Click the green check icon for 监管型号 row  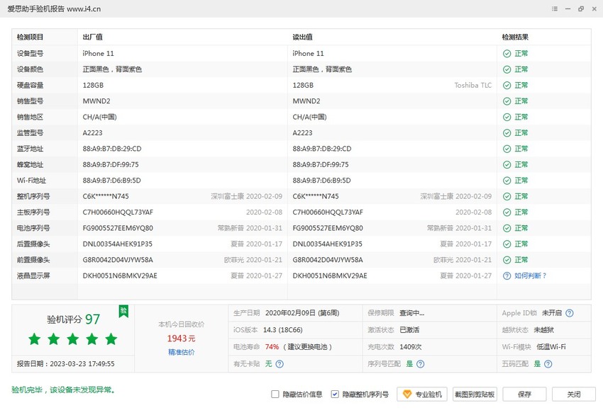(x=507, y=133)
